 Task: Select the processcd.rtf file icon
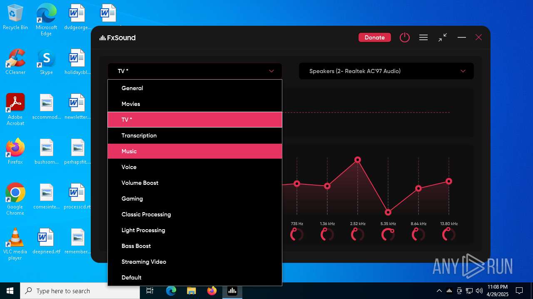77,196
